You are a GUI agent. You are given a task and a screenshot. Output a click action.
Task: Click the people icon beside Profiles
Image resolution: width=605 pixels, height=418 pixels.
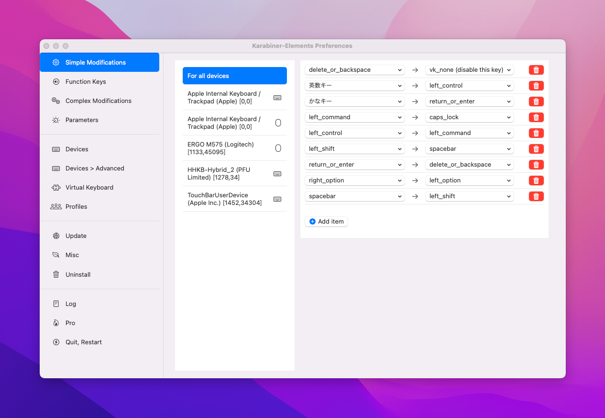click(x=56, y=206)
